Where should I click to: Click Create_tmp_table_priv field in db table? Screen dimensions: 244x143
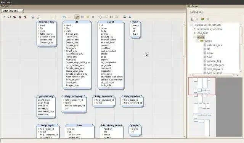click(78, 63)
